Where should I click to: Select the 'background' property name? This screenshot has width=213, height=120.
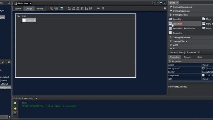point(174,68)
